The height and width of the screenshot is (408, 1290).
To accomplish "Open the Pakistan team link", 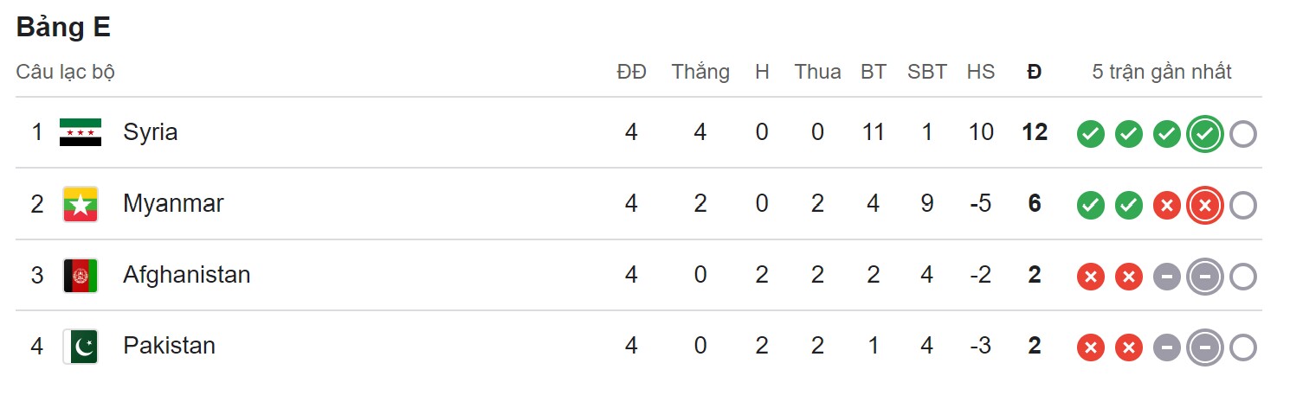I will pyautogui.click(x=169, y=347).
